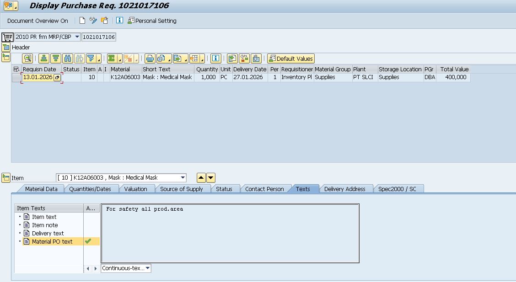
Task: Click the Find binoculars icon in grid toolbar
Action: [68, 59]
